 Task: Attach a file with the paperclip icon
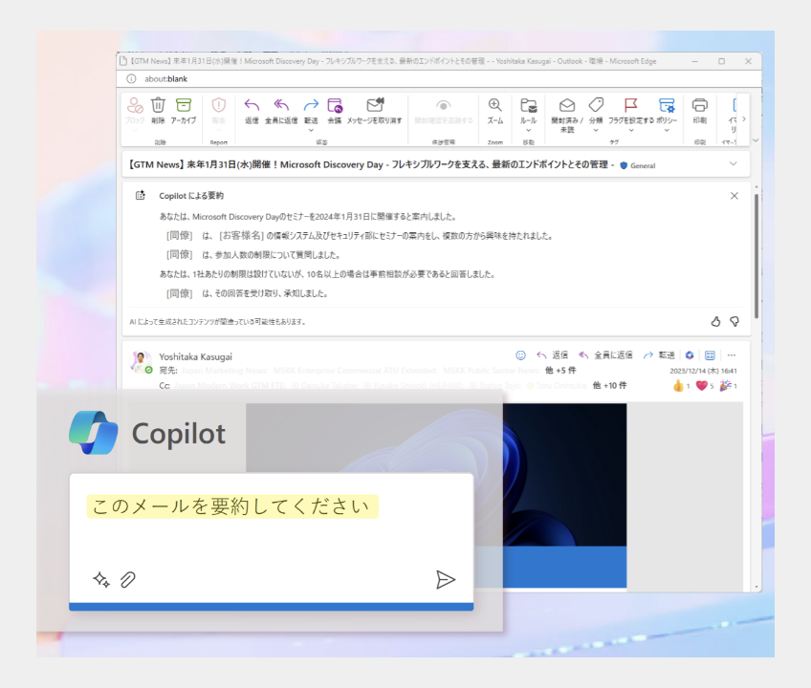click(x=127, y=579)
